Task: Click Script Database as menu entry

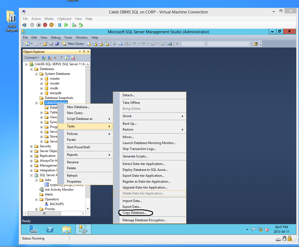Action: tap(85, 119)
